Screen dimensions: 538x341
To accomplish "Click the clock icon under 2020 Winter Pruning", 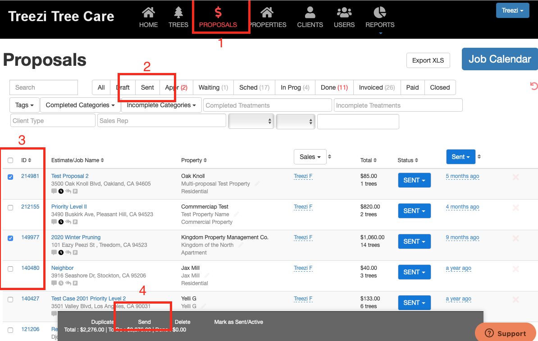I will (x=61, y=252).
